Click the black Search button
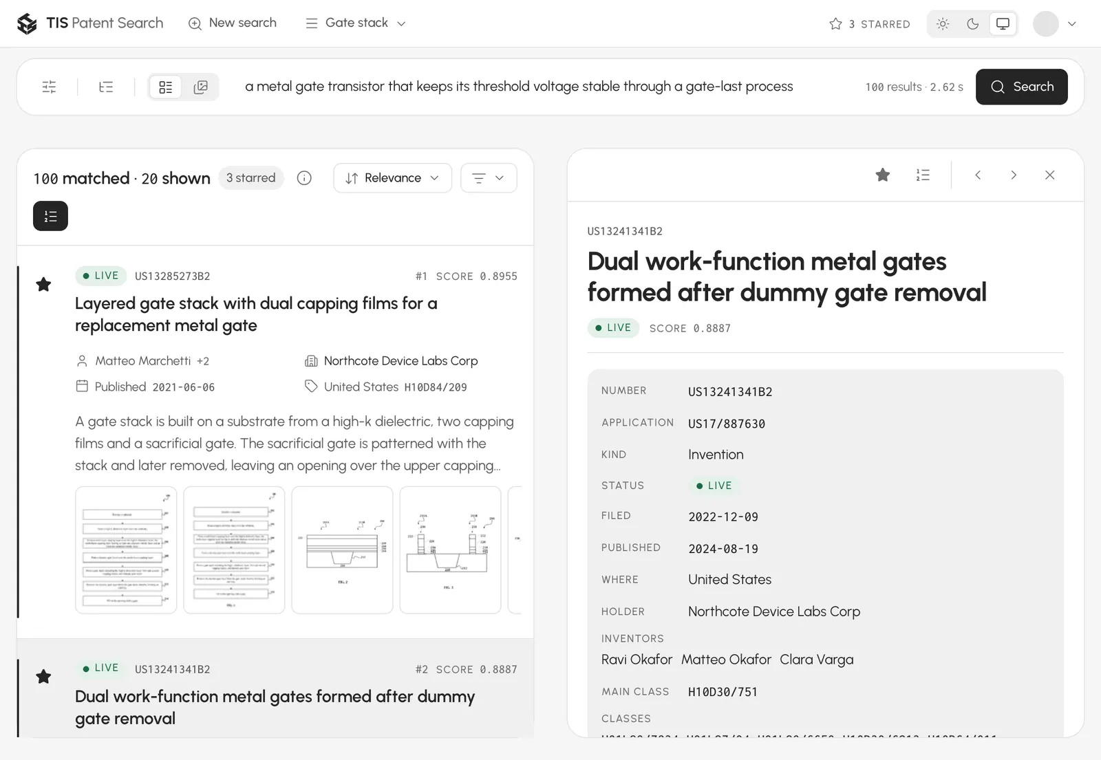 1022,87
